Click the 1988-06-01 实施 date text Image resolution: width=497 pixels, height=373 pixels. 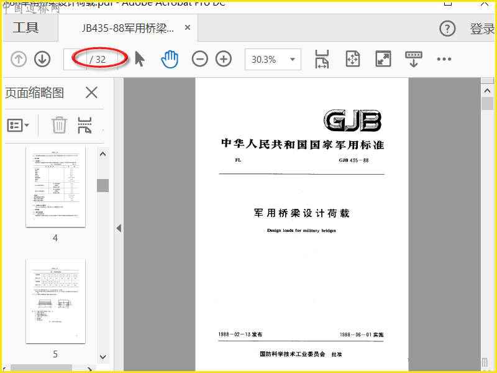pos(362,334)
